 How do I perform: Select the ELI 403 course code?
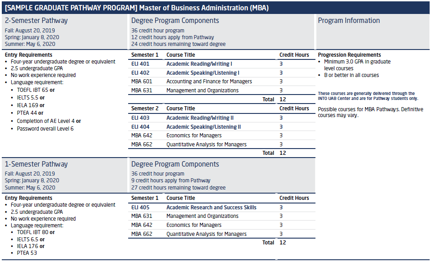140,118
